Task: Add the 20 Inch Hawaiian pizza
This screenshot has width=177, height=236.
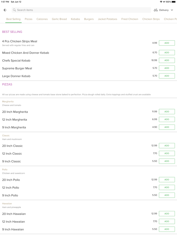Action: click(x=167, y=214)
